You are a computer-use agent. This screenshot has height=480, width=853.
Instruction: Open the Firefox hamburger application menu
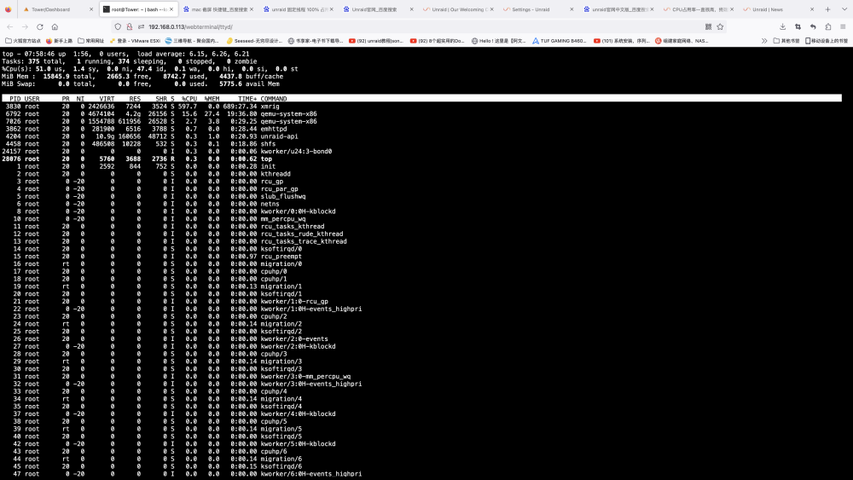[x=843, y=26]
